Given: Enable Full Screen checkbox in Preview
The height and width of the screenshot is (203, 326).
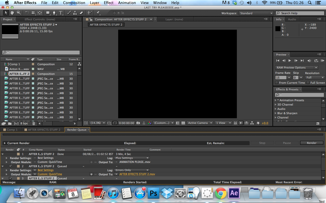Looking at the screenshot, I should tap(308, 83).
